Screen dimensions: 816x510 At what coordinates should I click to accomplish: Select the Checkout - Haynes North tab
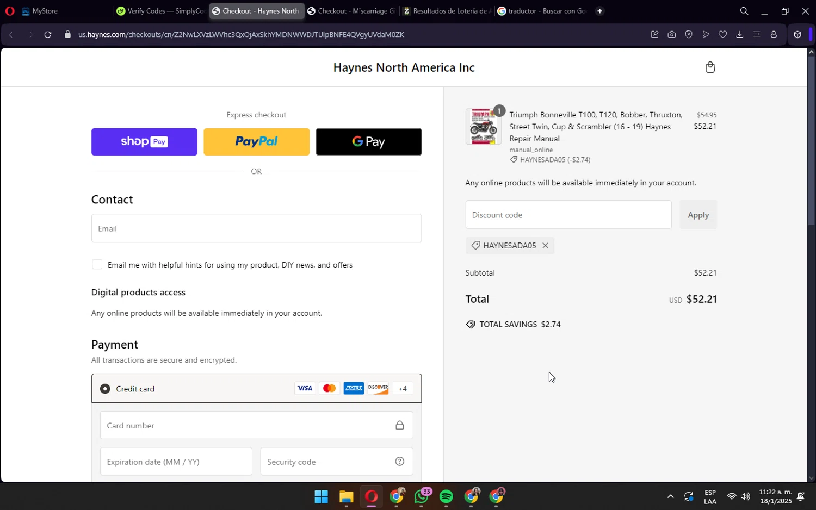(256, 11)
